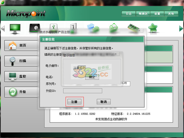Viewport: 184px width, 138px height.
Task: Click the Micropoint logo
Action: pyautogui.click(x=26, y=13)
